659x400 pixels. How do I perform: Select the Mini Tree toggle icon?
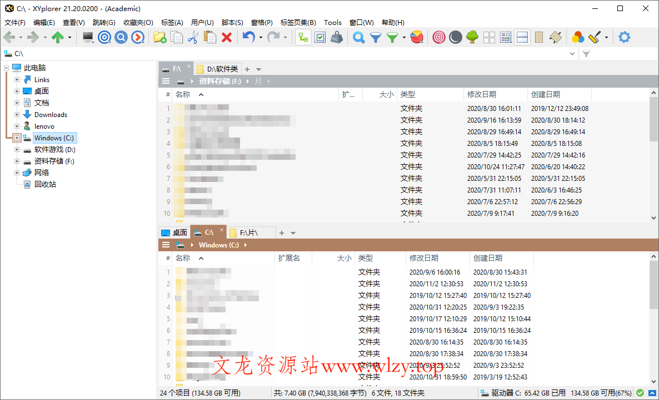tap(303, 37)
